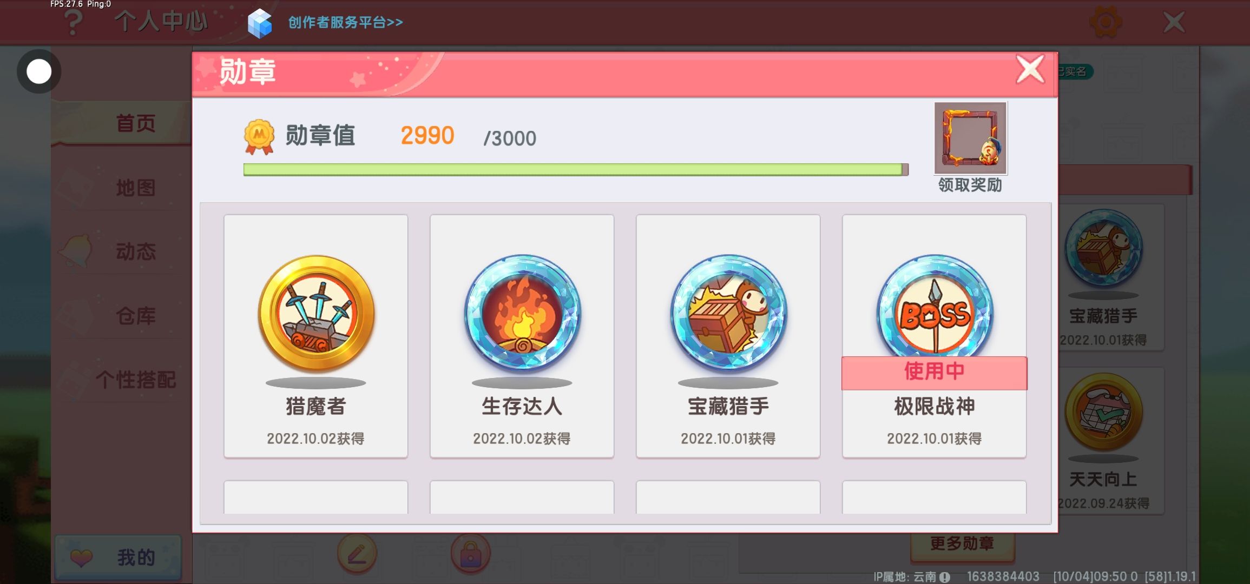Close the 勋章 dialog

1030,70
